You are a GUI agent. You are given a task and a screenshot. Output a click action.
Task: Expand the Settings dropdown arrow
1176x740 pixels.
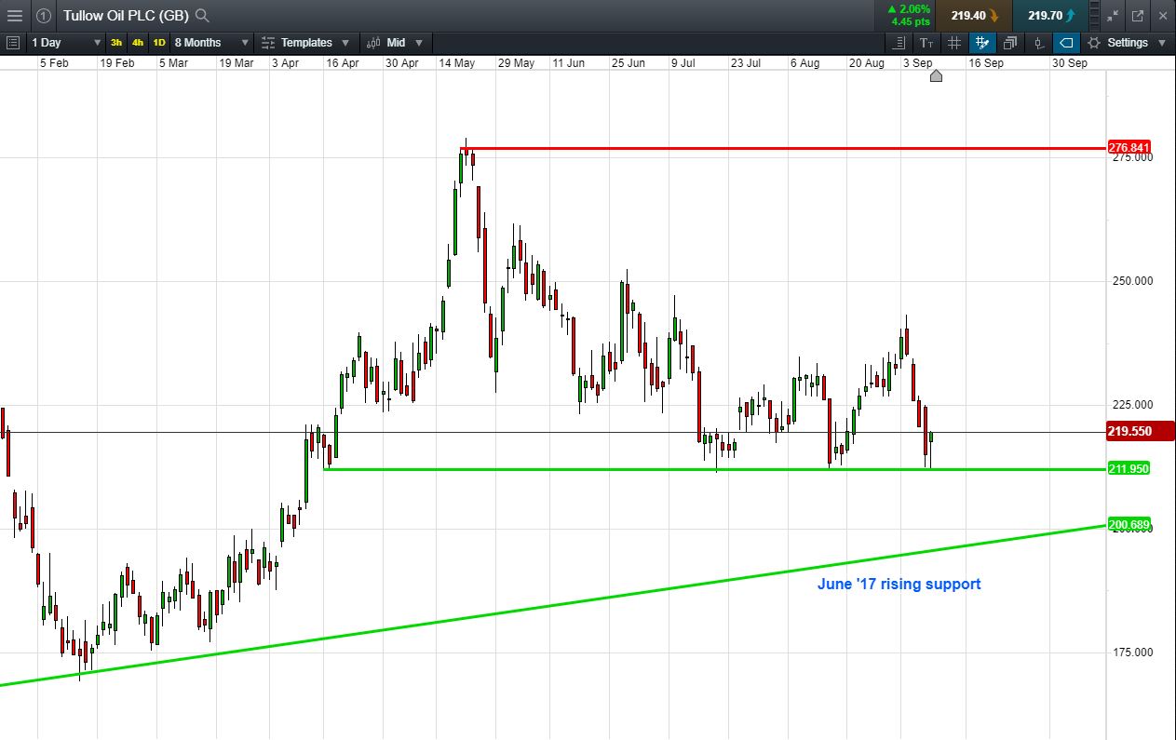(1162, 43)
